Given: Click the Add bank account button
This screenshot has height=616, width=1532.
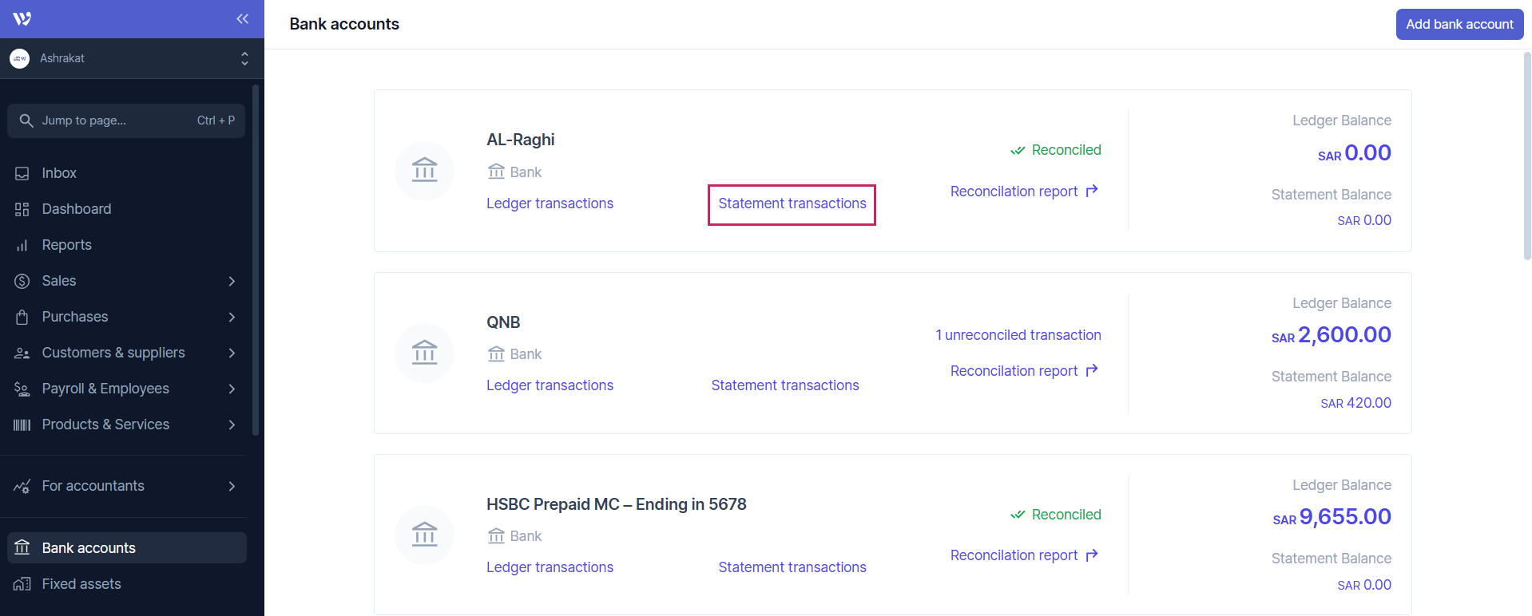Looking at the screenshot, I should pyautogui.click(x=1459, y=24).
